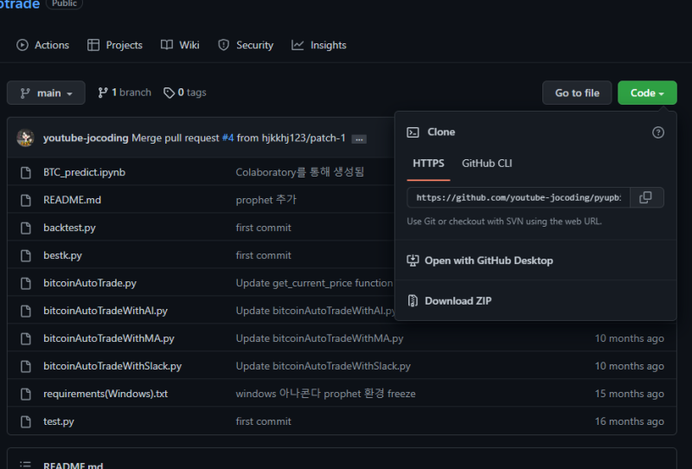Open bitcoinAutoTradeWithSlack.py file

click(112, 366)
